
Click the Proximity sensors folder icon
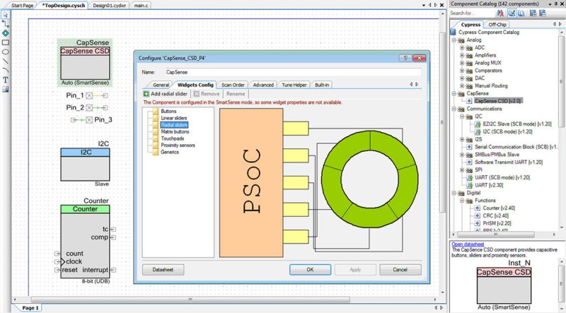(x=156, y=146)
